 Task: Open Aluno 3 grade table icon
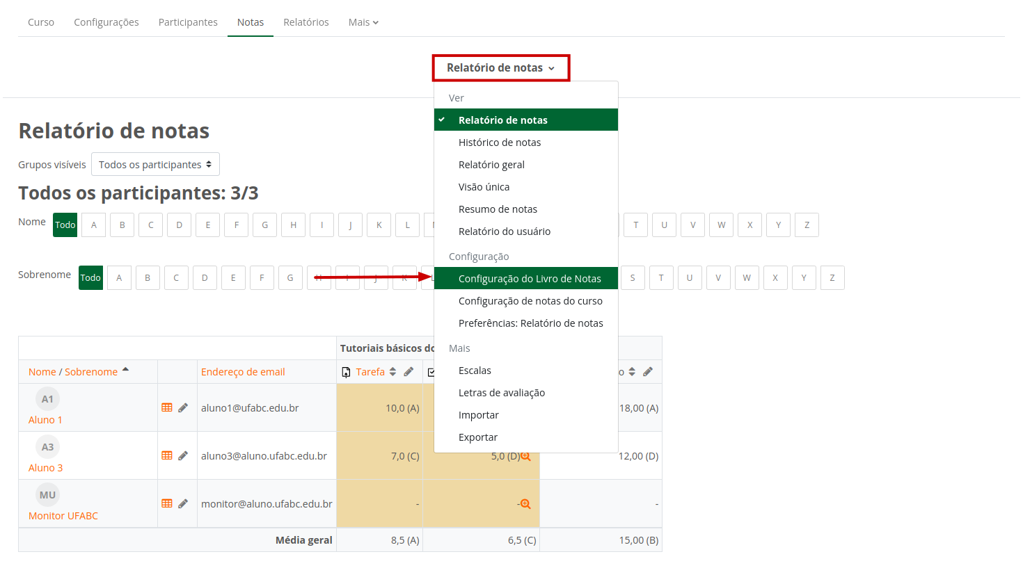[167, 455]
